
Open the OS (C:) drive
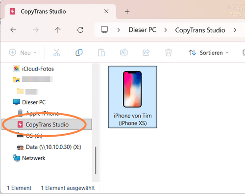pyautogui.click(x=29, y=136)
